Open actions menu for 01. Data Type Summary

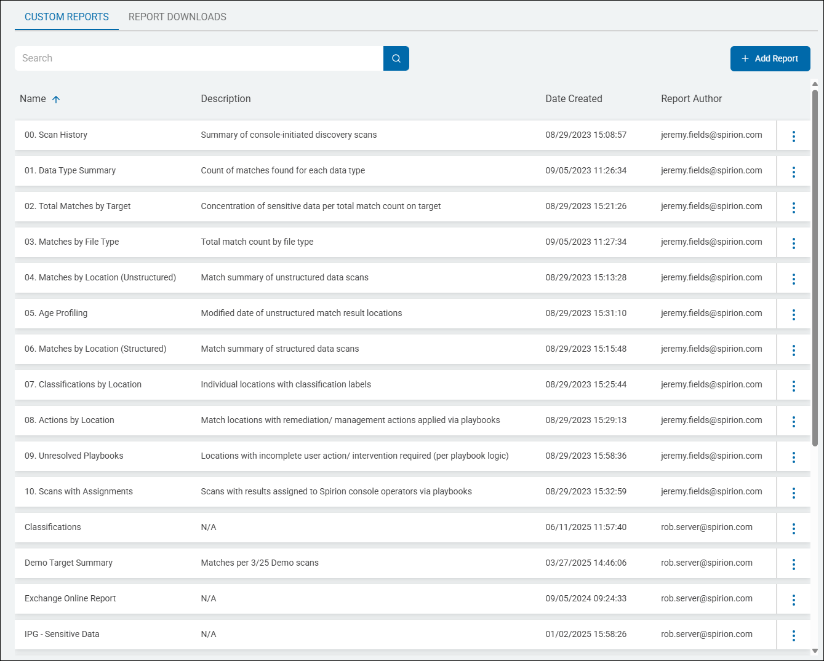pyautogui.click(x=793, y=170)
